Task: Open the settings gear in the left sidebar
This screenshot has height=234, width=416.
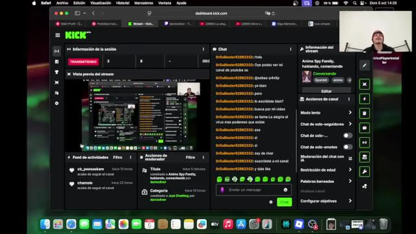Action: click(x=57, y=103)
